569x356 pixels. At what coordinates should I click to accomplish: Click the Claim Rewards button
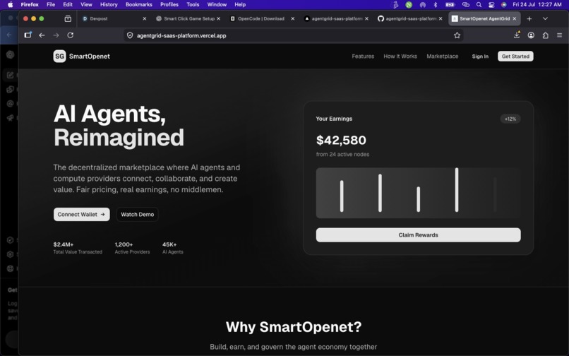click(418, 235)
